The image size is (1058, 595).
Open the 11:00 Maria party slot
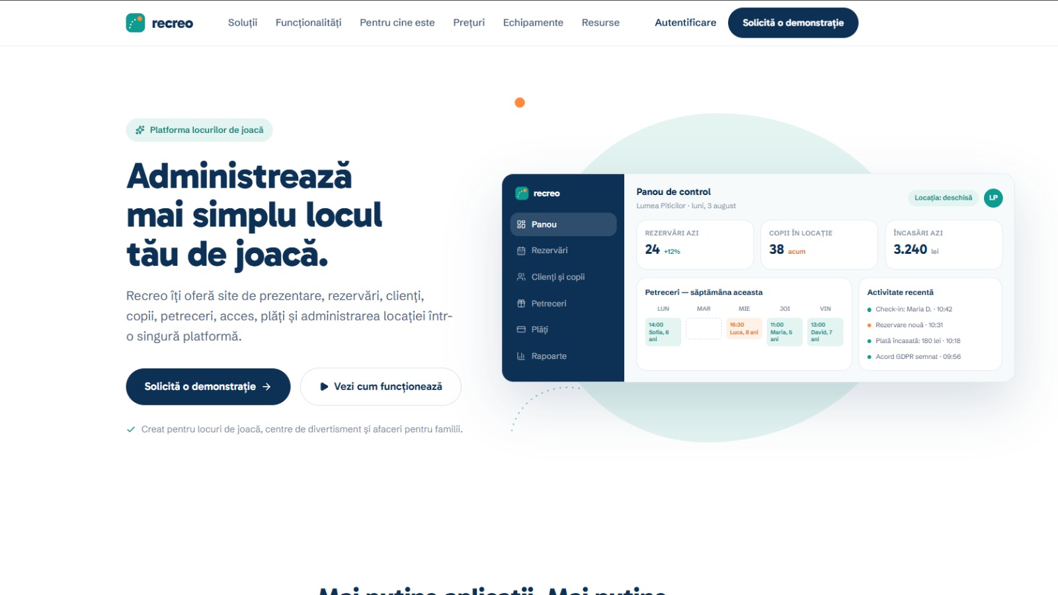(x=785, y=332)
